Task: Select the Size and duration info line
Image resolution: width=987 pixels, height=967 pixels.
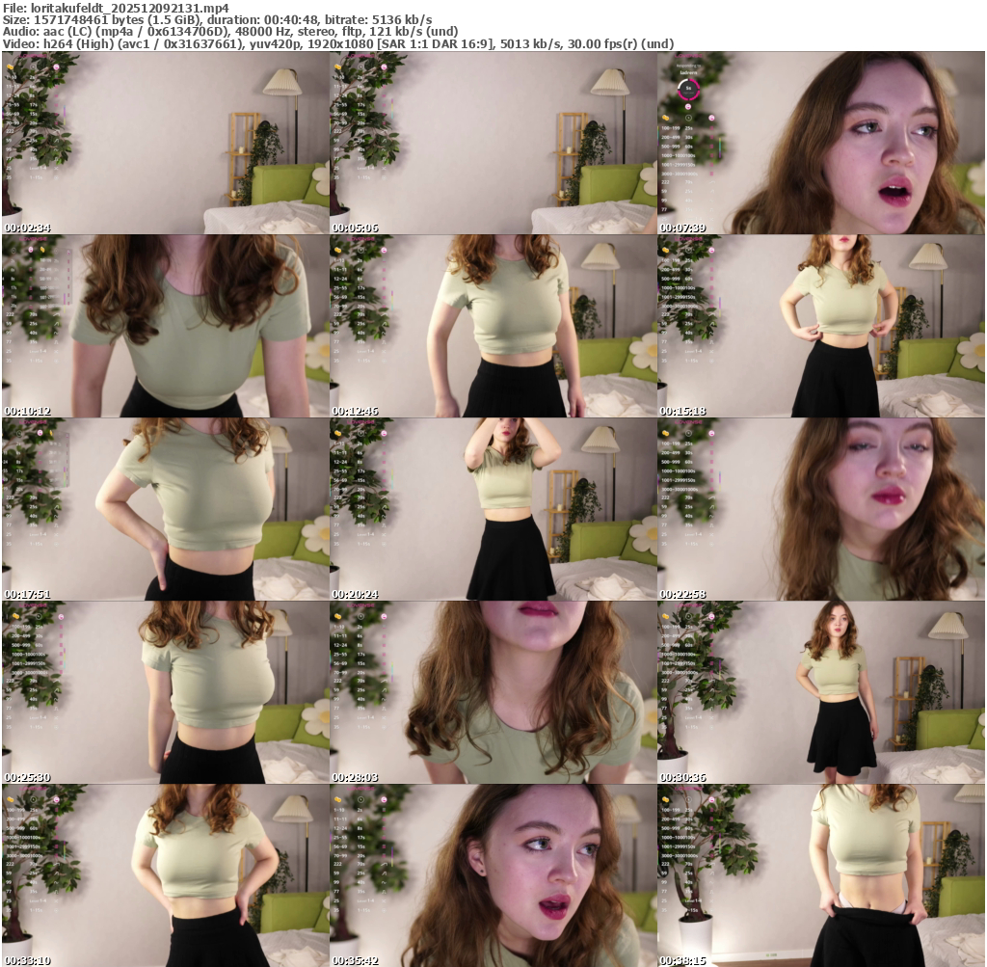Action: click(217, 20)
